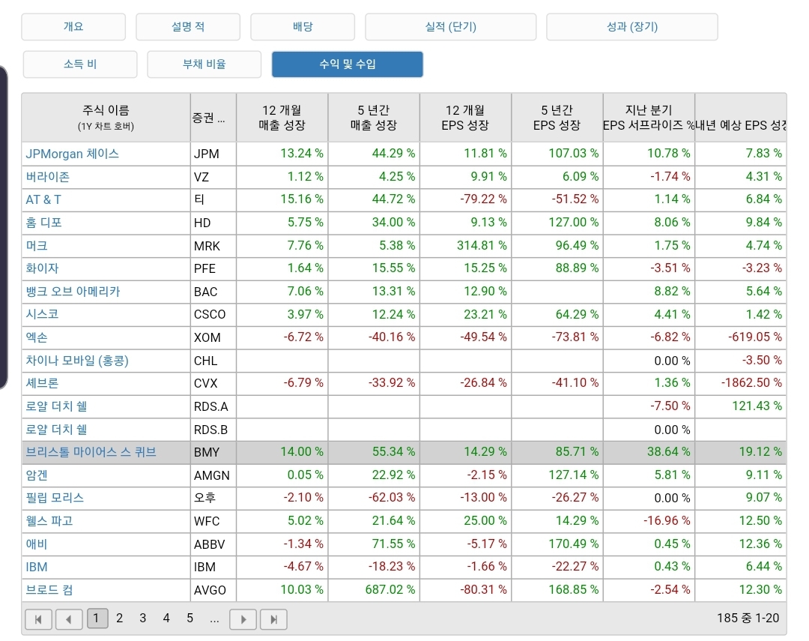809x641 pixels.
Task: Select current page 1 button
Action: coord(97,619)
